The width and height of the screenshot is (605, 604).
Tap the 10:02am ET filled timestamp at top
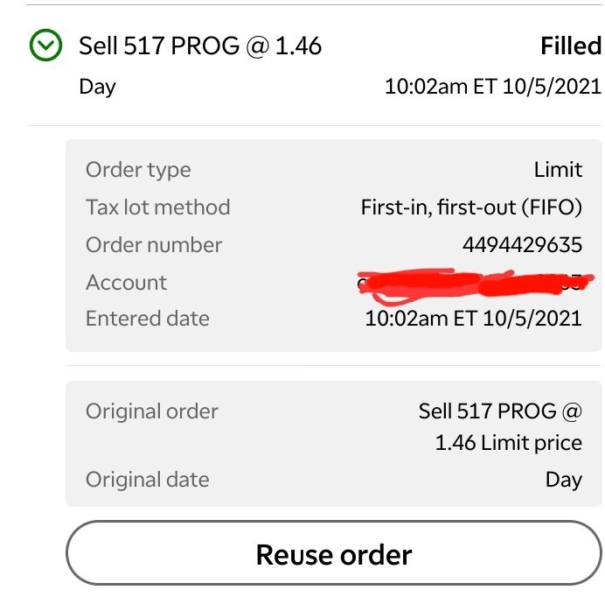click(493, 86)
